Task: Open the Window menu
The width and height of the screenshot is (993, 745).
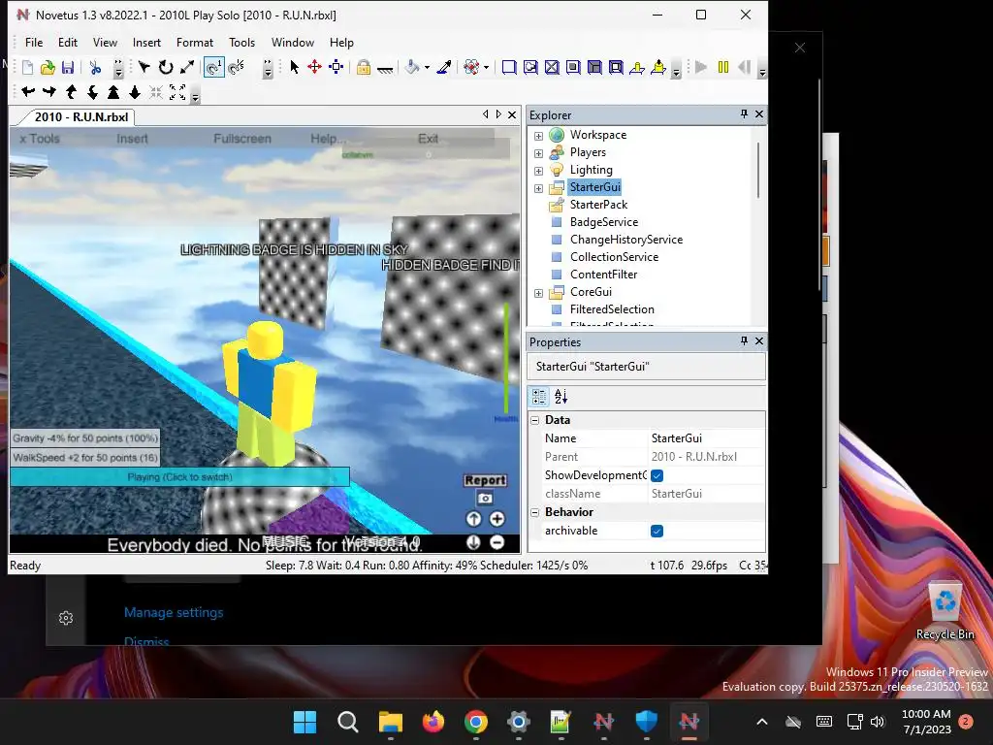Action: pyautogui.click(x=293, y=43)
